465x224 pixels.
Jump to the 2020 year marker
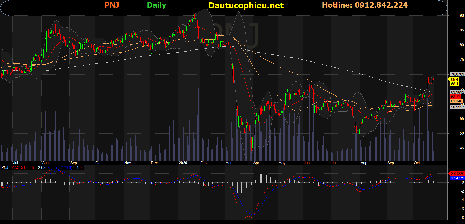pos(183,163)
